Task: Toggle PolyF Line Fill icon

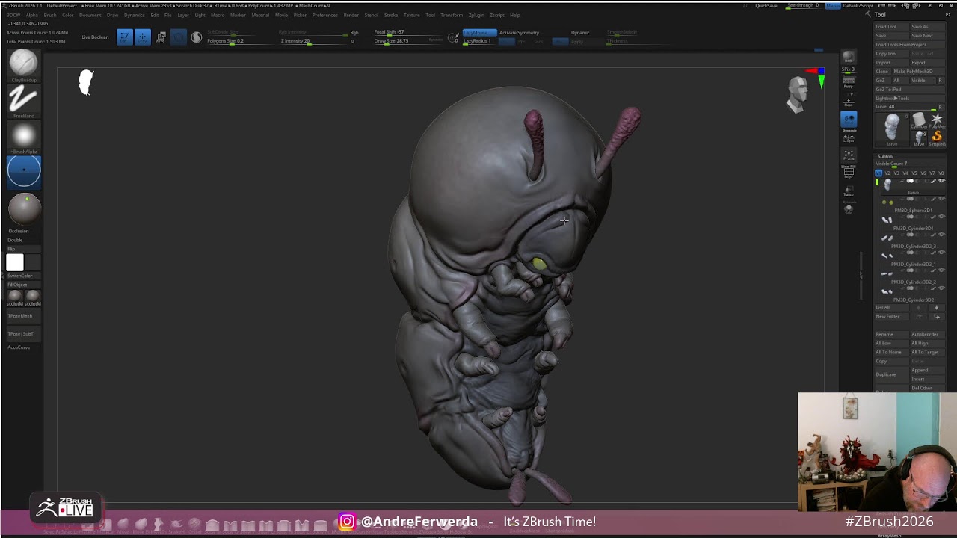Action: pyautogui.click(x=849, y=172)
